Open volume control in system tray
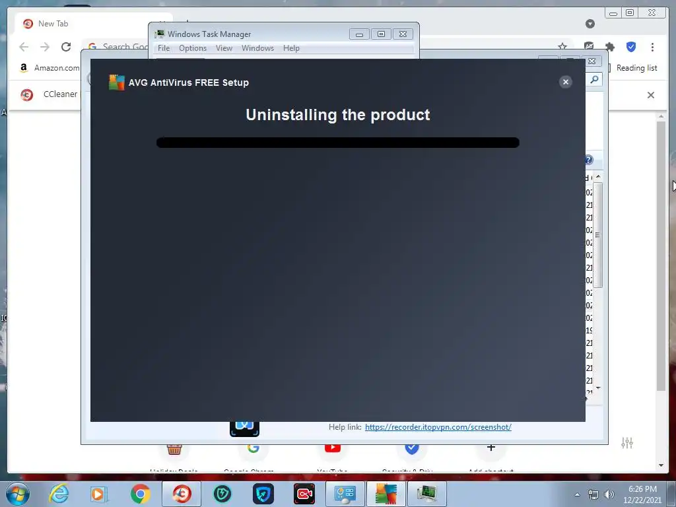676x507 pixels. coord(609,495)
